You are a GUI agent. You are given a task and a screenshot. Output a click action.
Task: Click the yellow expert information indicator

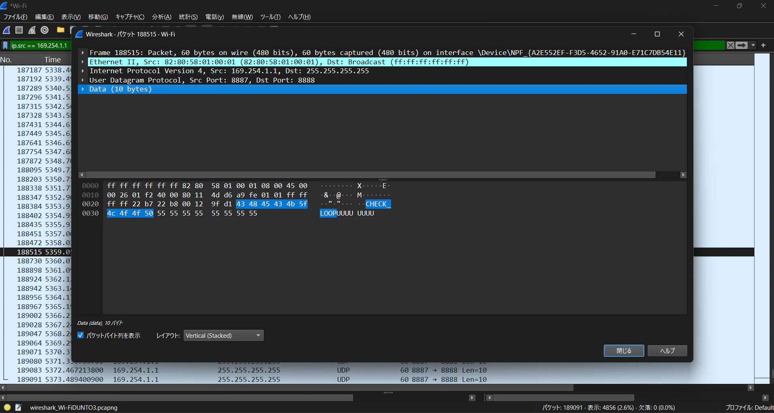[x=7, y=407]
